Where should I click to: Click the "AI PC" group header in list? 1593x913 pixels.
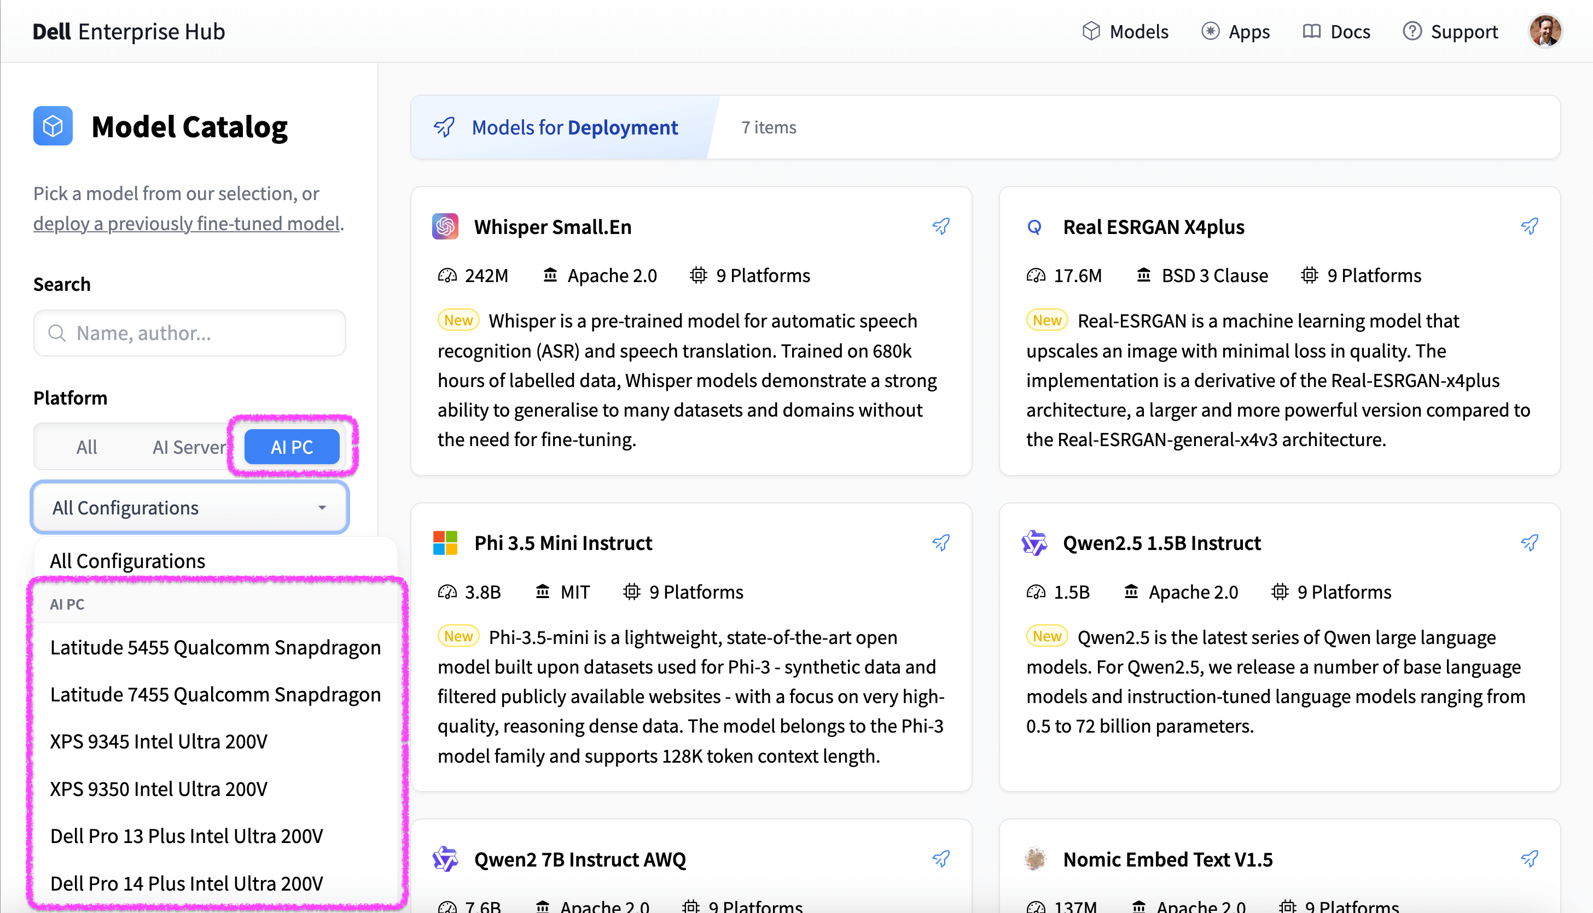(67, 604)
